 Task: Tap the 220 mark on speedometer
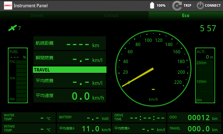coord(178,82)
